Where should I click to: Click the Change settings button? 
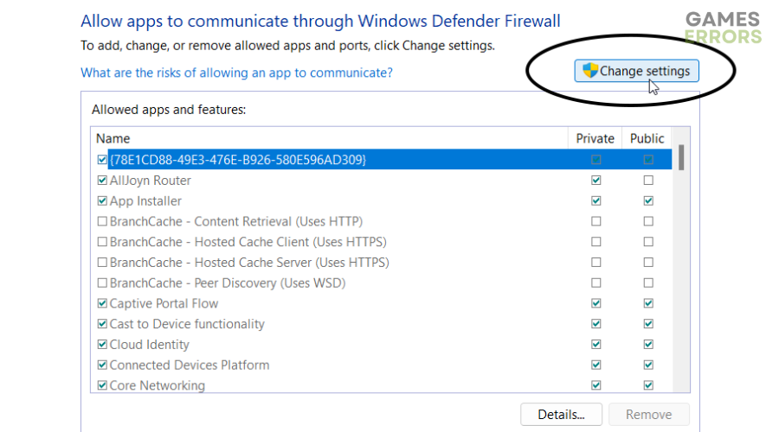pyautogui.click(x=636, y=71)
